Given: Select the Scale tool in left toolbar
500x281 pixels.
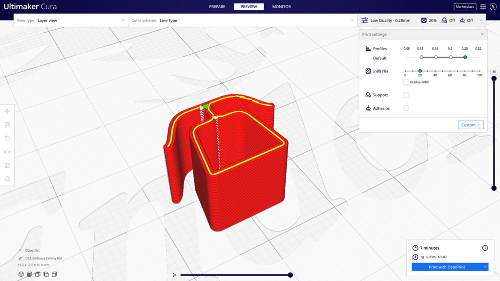Looking at the screenshot, I should tap(7, 125).
